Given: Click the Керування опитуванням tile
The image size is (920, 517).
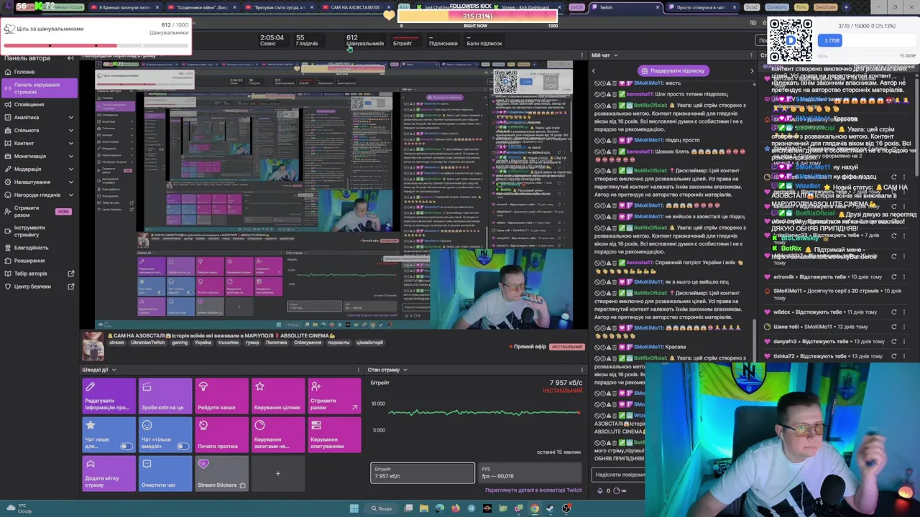Looking at the screenshot, I should (334, 434).
